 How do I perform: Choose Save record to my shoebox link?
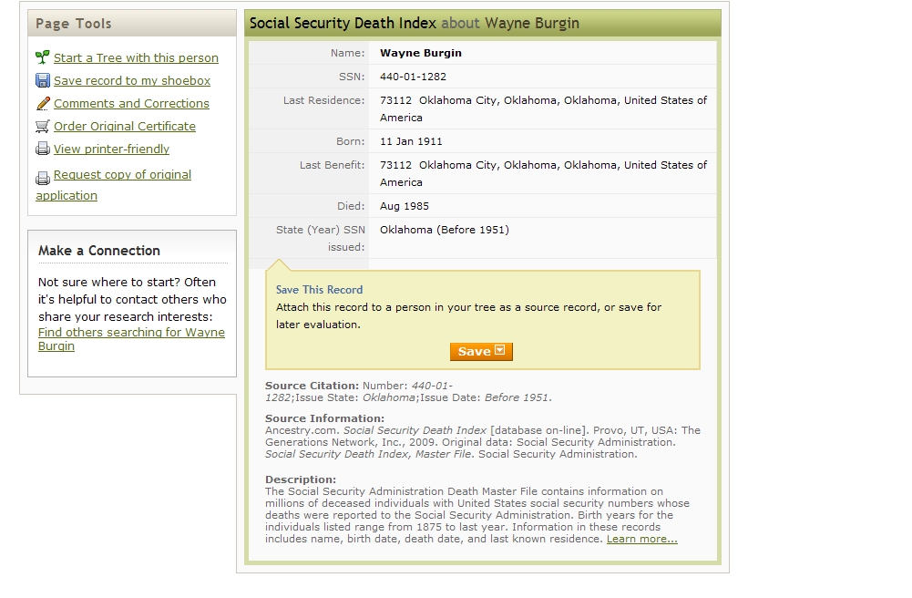132,80
